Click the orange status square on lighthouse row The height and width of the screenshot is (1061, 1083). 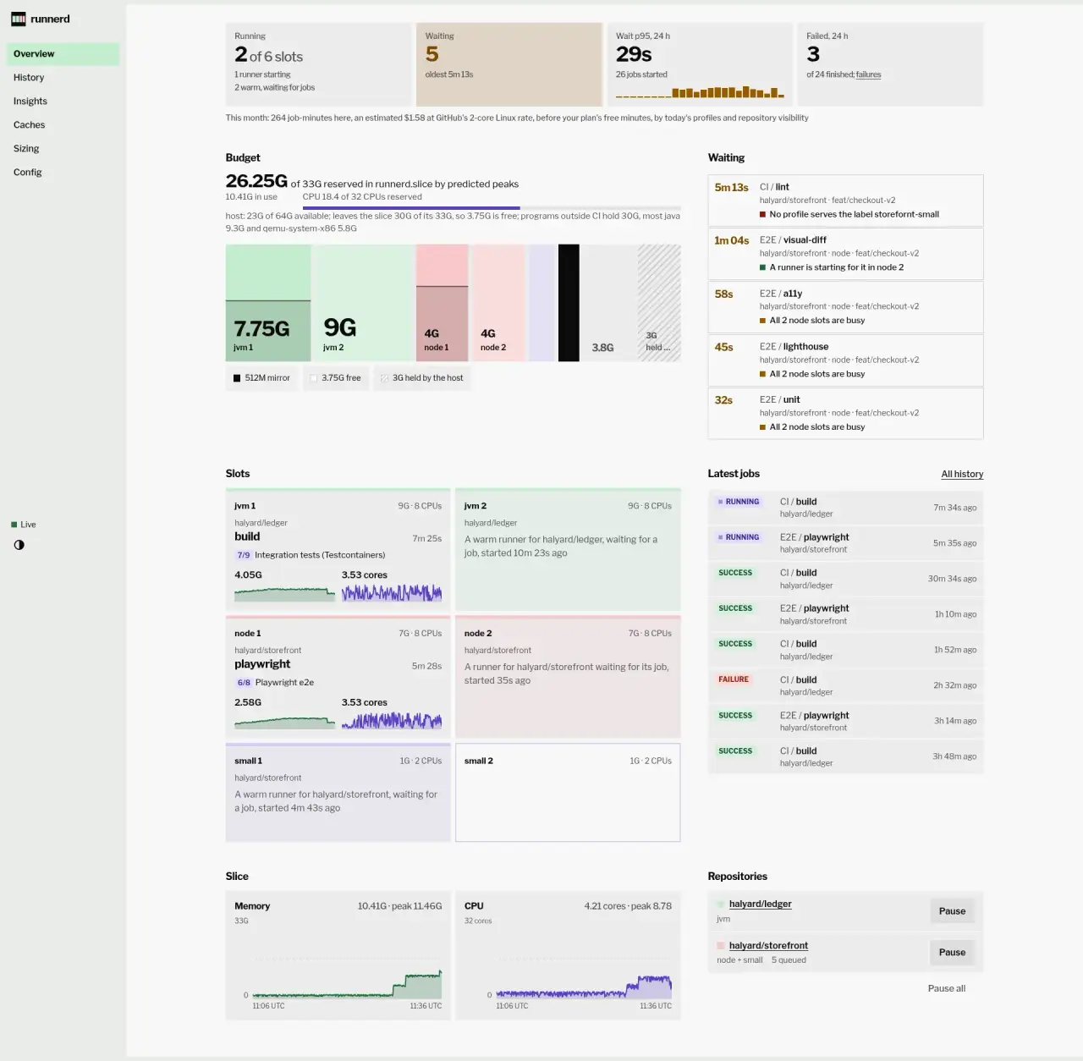click(x=762, y=374)
